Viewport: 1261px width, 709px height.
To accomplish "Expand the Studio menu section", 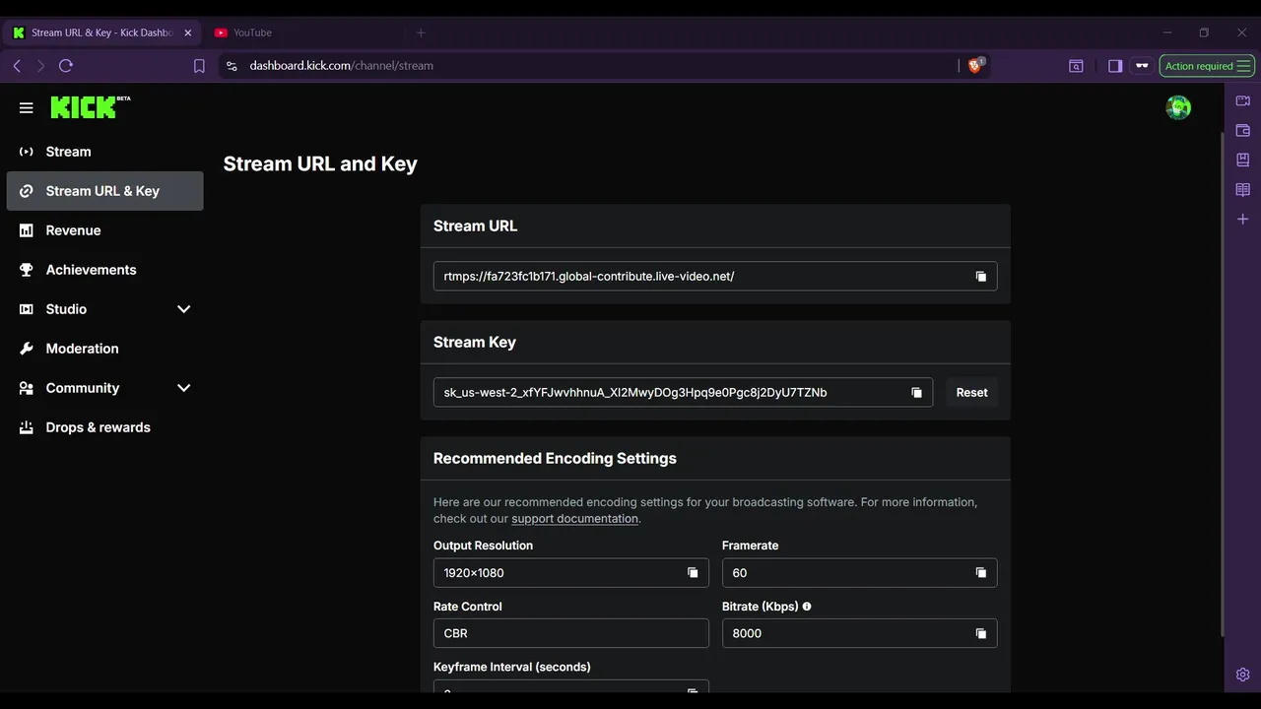I will [x=183, y=309].
